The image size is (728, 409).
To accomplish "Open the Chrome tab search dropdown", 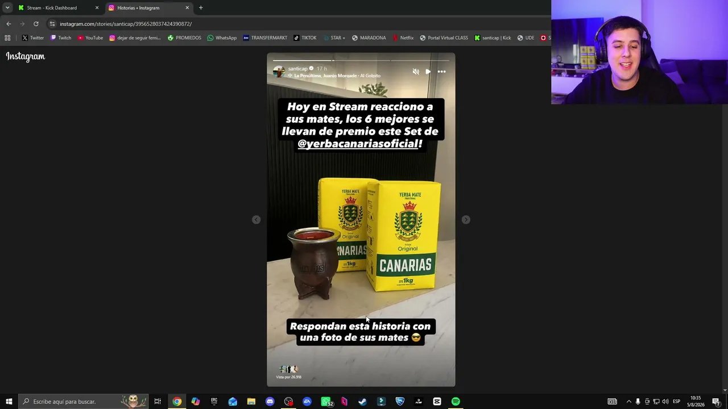I will tap(7, 7).
